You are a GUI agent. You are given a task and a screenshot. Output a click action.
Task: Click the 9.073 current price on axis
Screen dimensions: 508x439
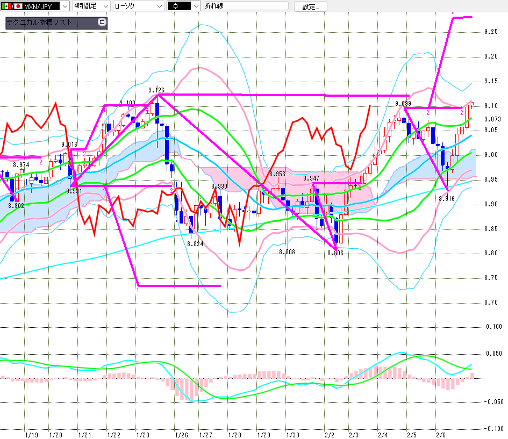pyautogui.click(x=492, y=119)
